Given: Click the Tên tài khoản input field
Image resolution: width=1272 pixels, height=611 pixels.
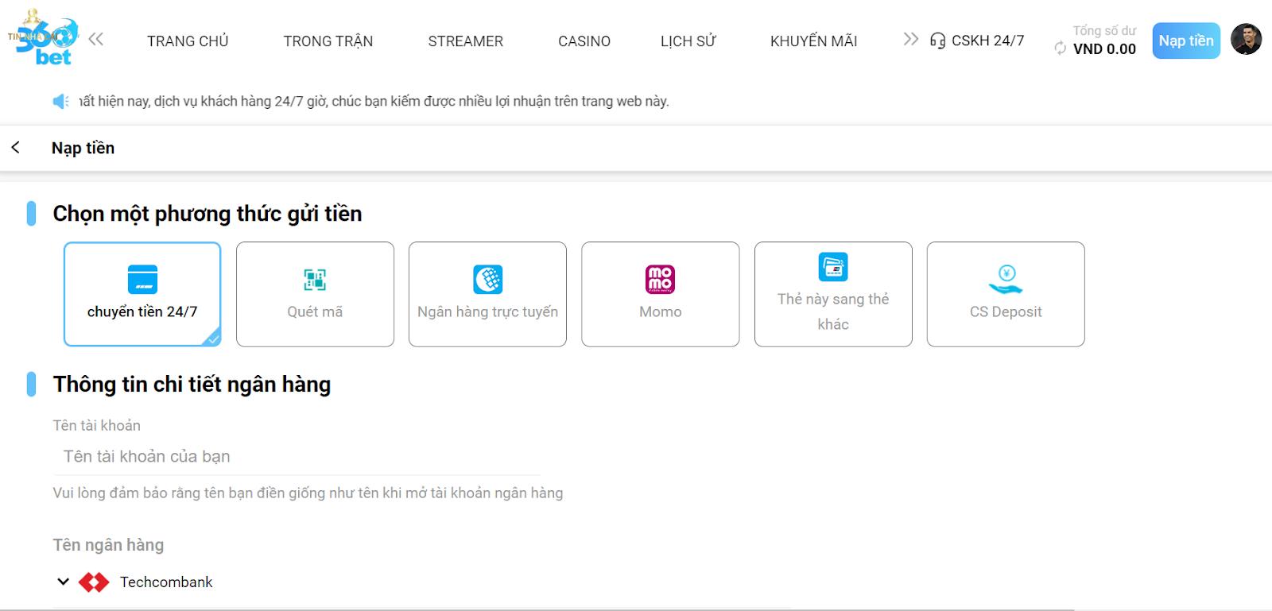Looking at the screenshot, I should tap(296, 457).
